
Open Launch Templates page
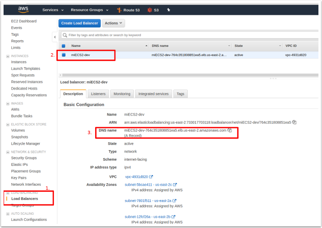25,68
